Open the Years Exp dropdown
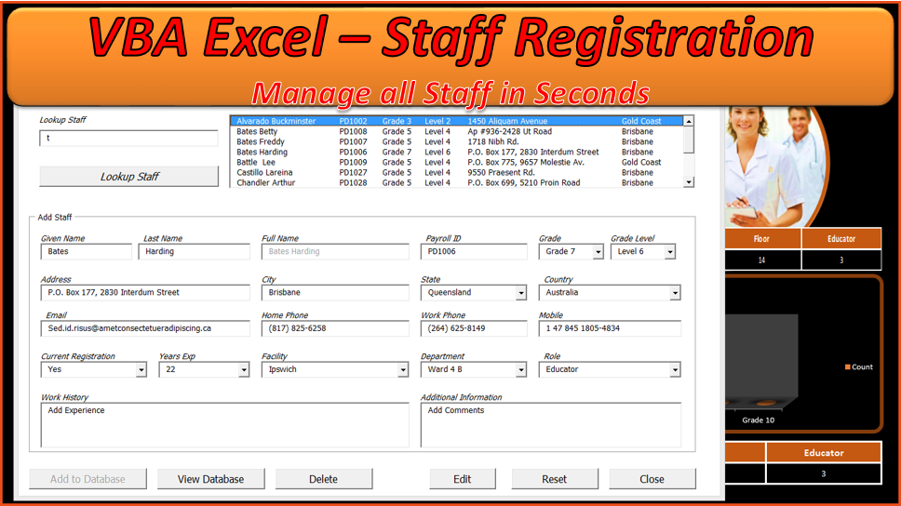 pos(244,370)
